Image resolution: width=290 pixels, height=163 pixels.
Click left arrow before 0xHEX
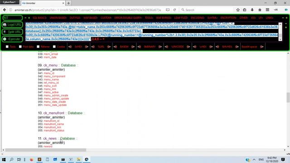[x=70, y=47]
